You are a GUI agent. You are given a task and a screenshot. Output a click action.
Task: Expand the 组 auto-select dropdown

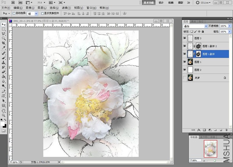[36, 13]
